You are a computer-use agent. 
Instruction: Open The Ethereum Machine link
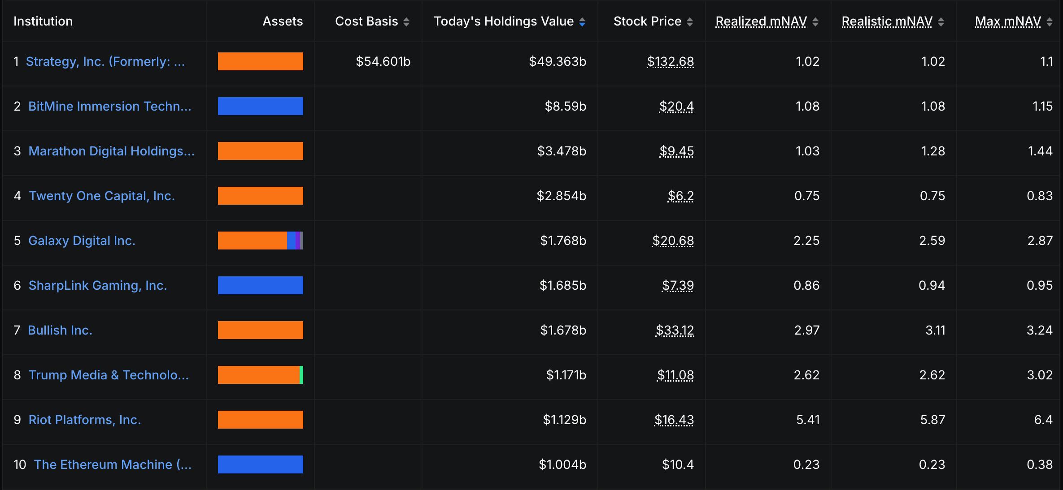(x=113, y=464)
